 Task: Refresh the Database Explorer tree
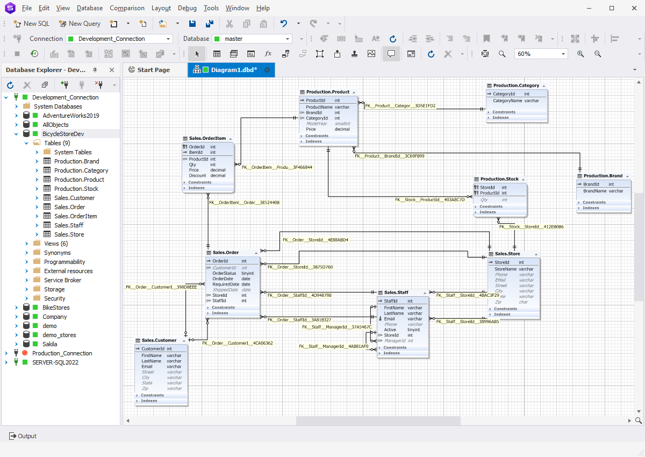(10, 85)
